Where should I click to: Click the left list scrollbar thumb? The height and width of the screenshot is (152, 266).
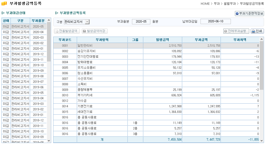pyautogui.click(x=49, y=42)
